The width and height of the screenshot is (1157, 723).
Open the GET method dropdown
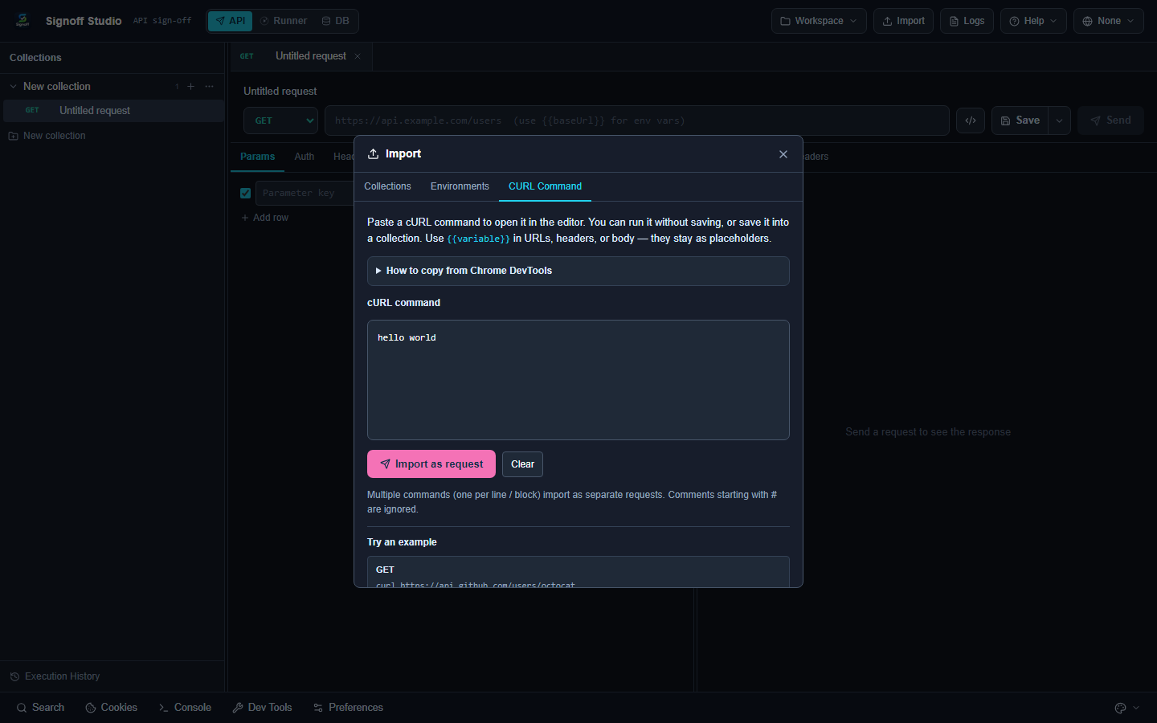(x=280, y=120)
